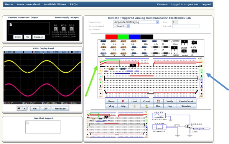This screenshot has width=229, height=144.
Task: Toggle the P6 power supply button
Action: [x=56, y=29]
